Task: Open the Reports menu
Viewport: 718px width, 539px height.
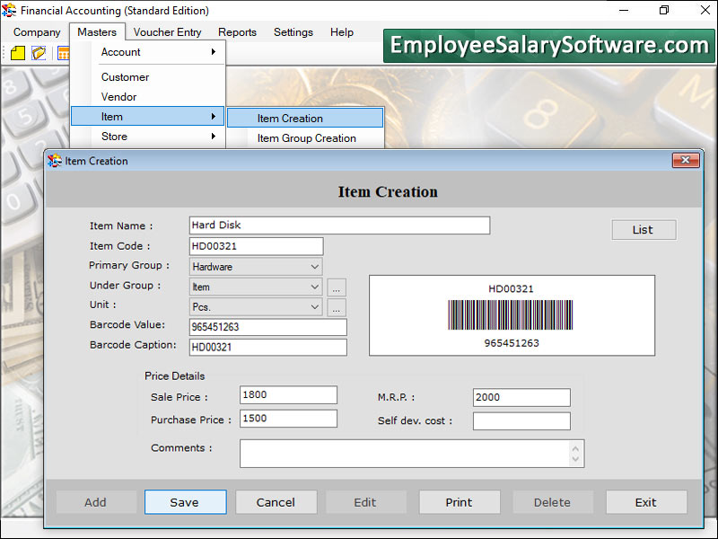Action: (x=237, y=31)
